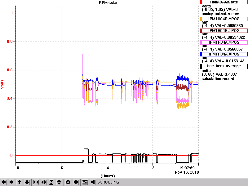The width and height of the screenshot is (248, 186).
Task: Click the -8 hours tick label
Action: pyautogui.click(x=17, y=168)
